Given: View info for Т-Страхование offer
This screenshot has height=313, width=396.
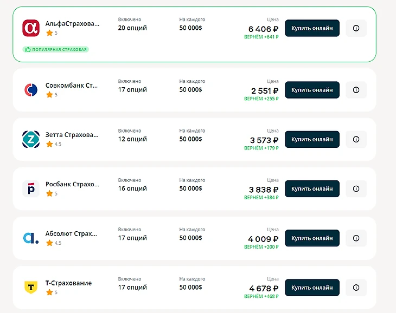Looking at the screenshot, I should [356, 287].
